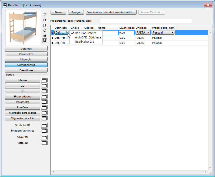The height and width of the screenshot is (177, 215).
Task: Open the 2D script
Action: coord(23,86)
